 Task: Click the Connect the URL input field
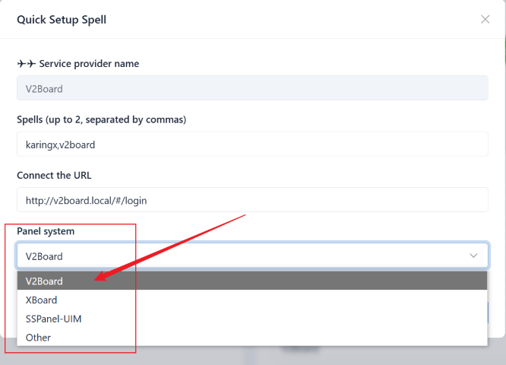pyautogui.click(x=252, y=199)
